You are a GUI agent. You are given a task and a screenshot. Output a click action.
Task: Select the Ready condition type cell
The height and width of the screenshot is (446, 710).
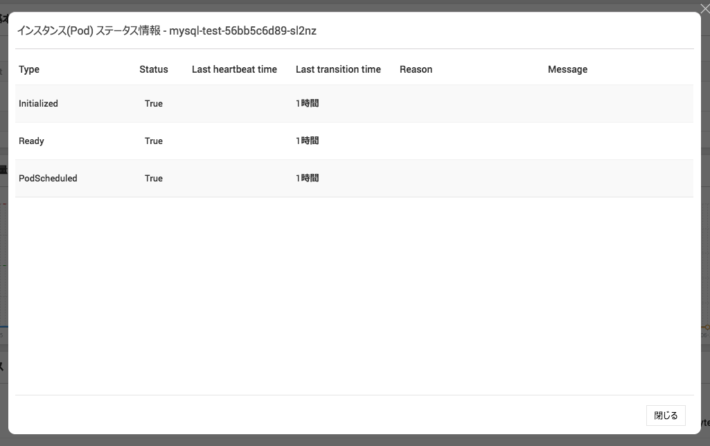(31, 141)
